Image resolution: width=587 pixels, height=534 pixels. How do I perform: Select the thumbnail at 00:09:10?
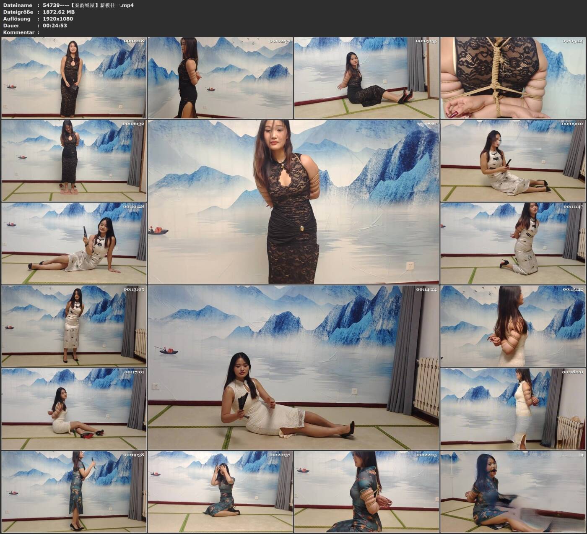(x=513, y=161)
